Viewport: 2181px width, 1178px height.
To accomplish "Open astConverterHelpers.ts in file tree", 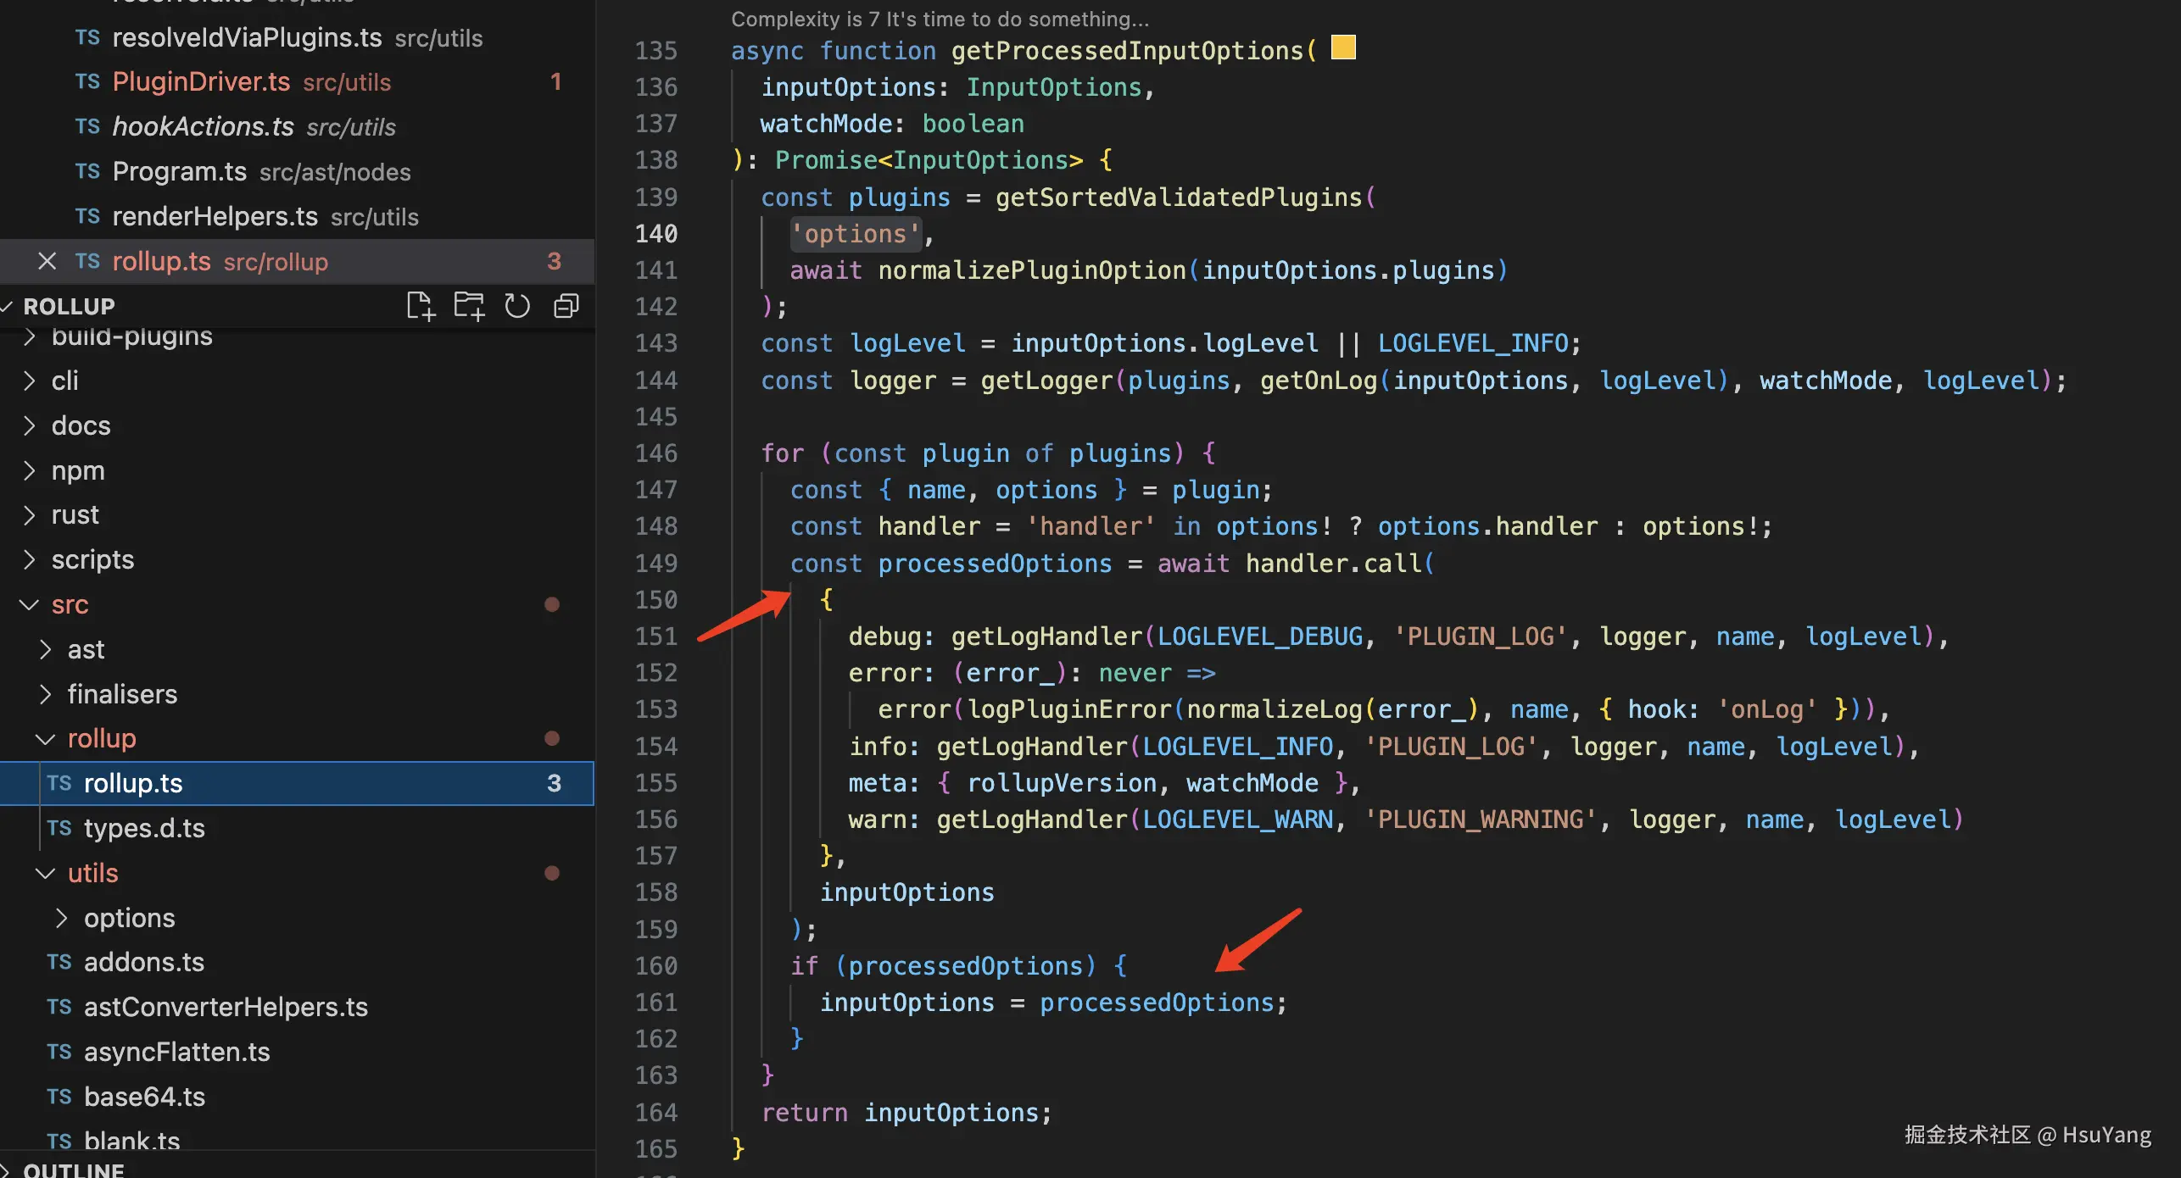I will (x=226, y=1007).
